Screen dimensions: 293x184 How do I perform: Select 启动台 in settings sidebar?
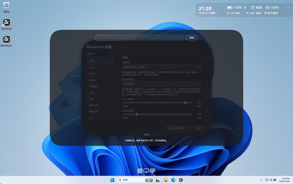pos(101,80)
